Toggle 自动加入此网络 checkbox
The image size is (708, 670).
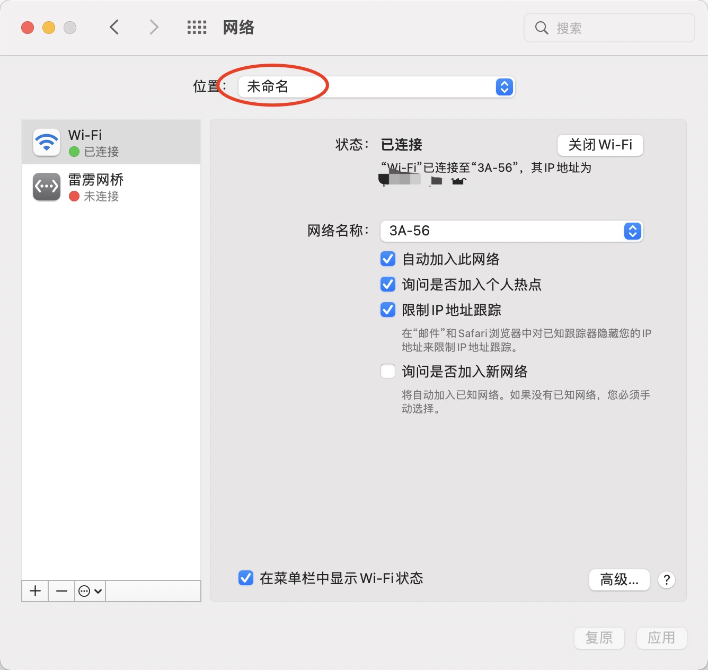click(388, 259)
